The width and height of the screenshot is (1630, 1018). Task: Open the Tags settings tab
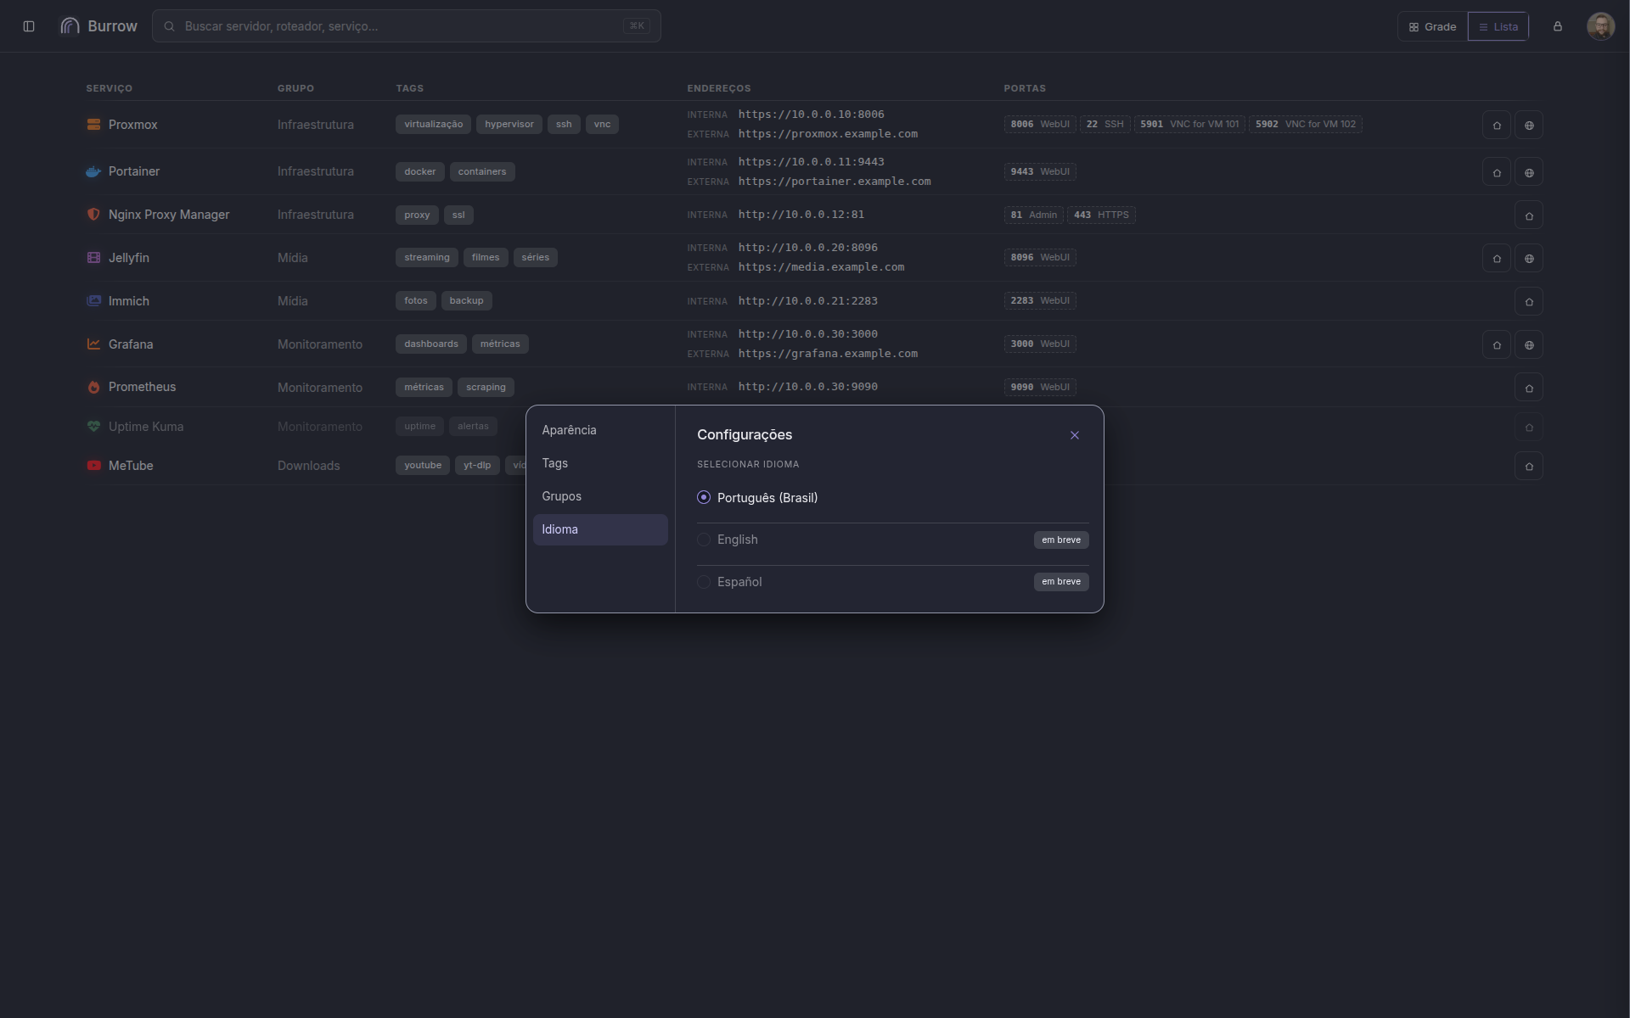(x=600, y=464)
